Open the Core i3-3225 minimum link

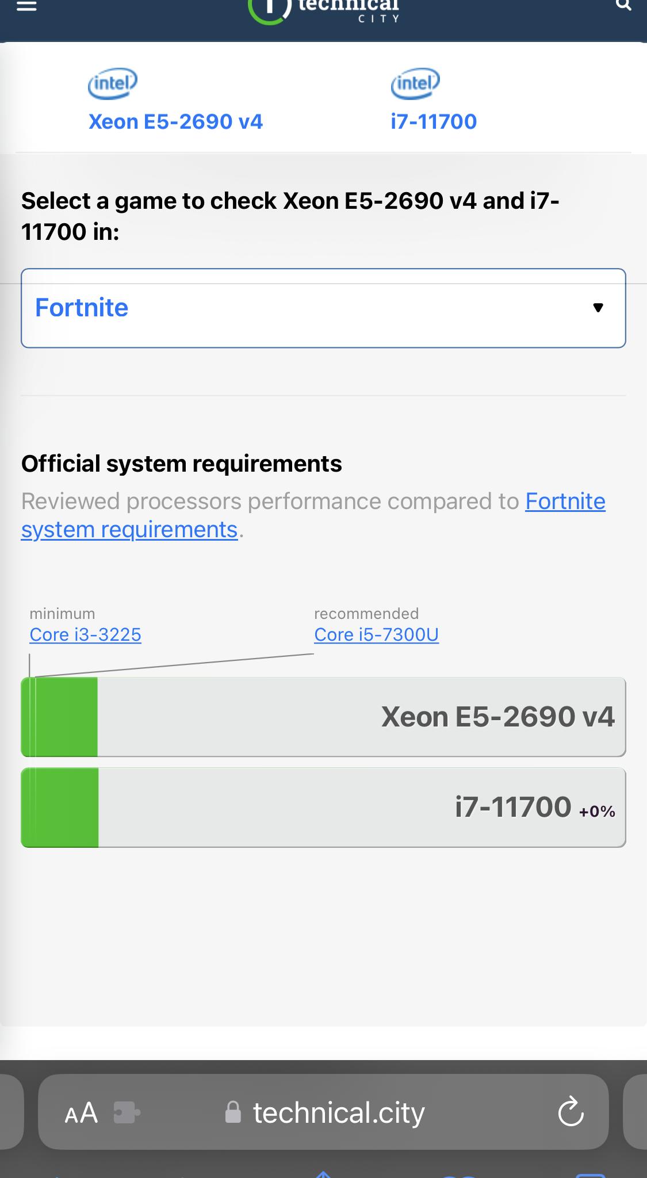click(85, 634)
